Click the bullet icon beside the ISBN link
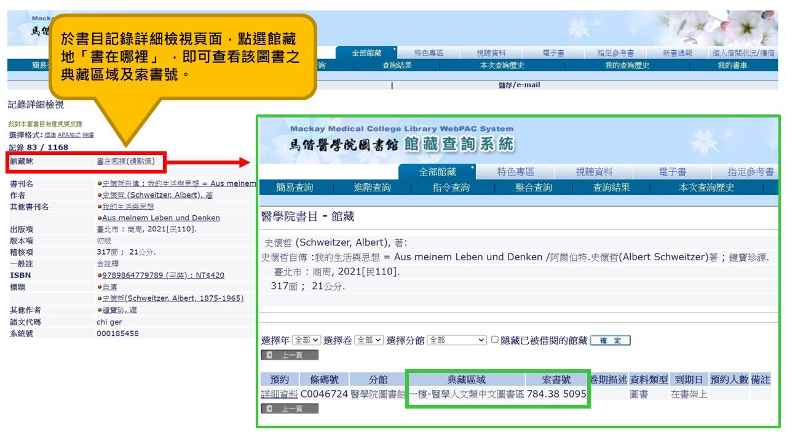The height and width of the screenshot is (443, 787). pos(100,276)
